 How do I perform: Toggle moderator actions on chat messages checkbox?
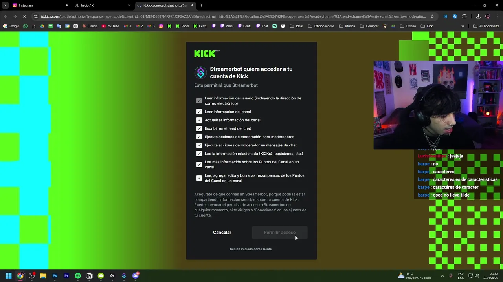[199, 145]
